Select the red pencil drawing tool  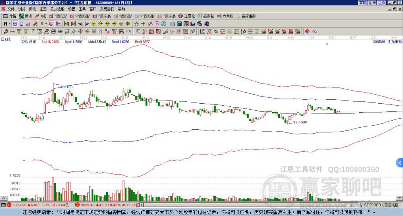6,32
